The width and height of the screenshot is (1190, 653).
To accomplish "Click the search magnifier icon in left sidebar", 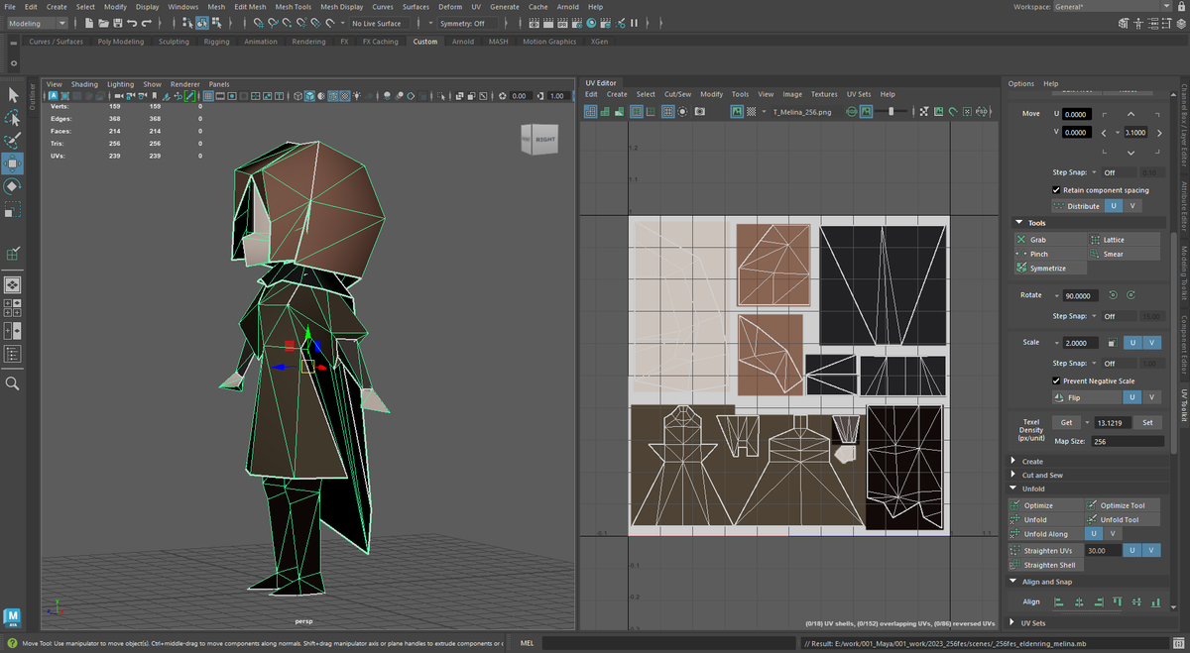I will click(x=13, y=382).
